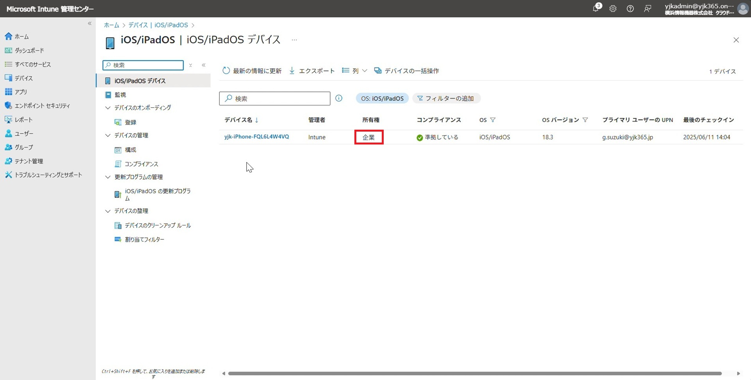Open トラブルシューティングとサポート in navigation

coord(43,175)
